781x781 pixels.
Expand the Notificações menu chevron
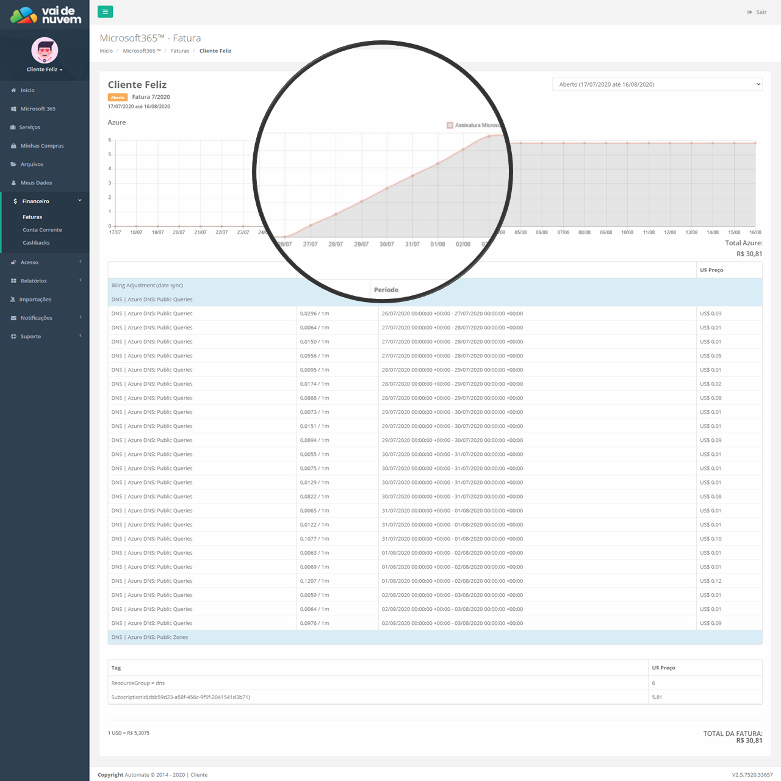(80, 317)
